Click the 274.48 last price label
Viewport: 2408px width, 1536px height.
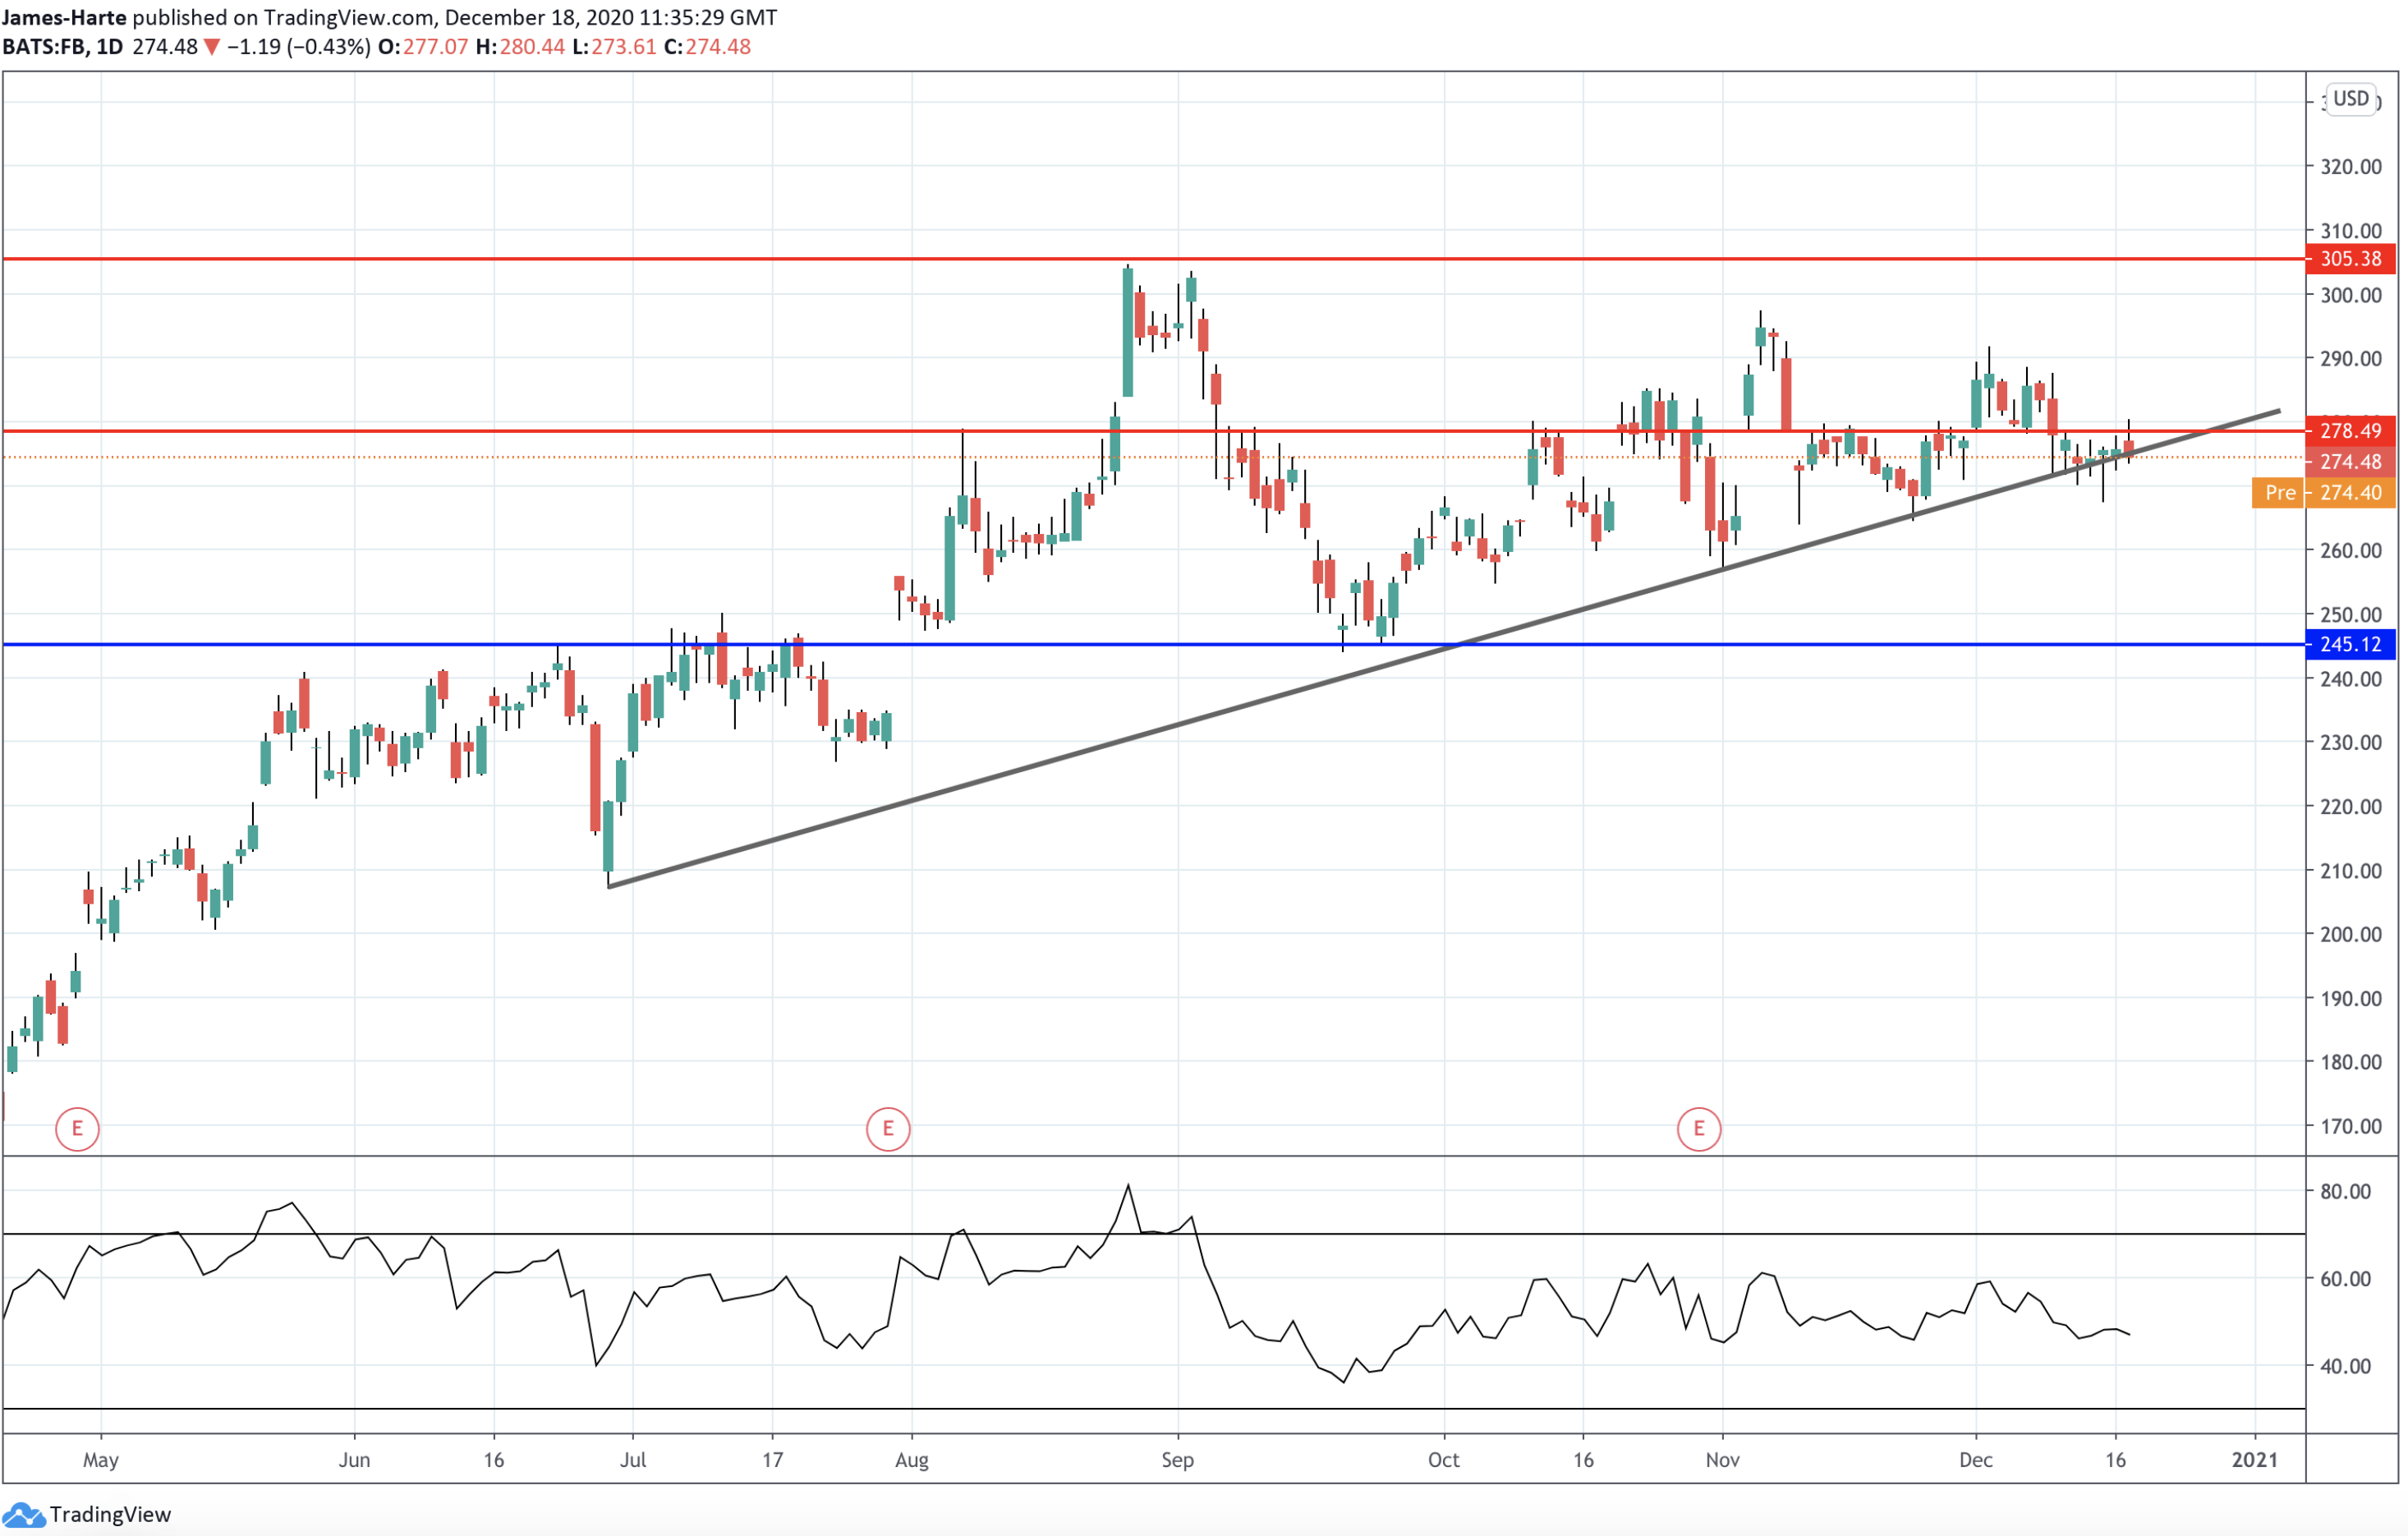(x=2352, y=462)
